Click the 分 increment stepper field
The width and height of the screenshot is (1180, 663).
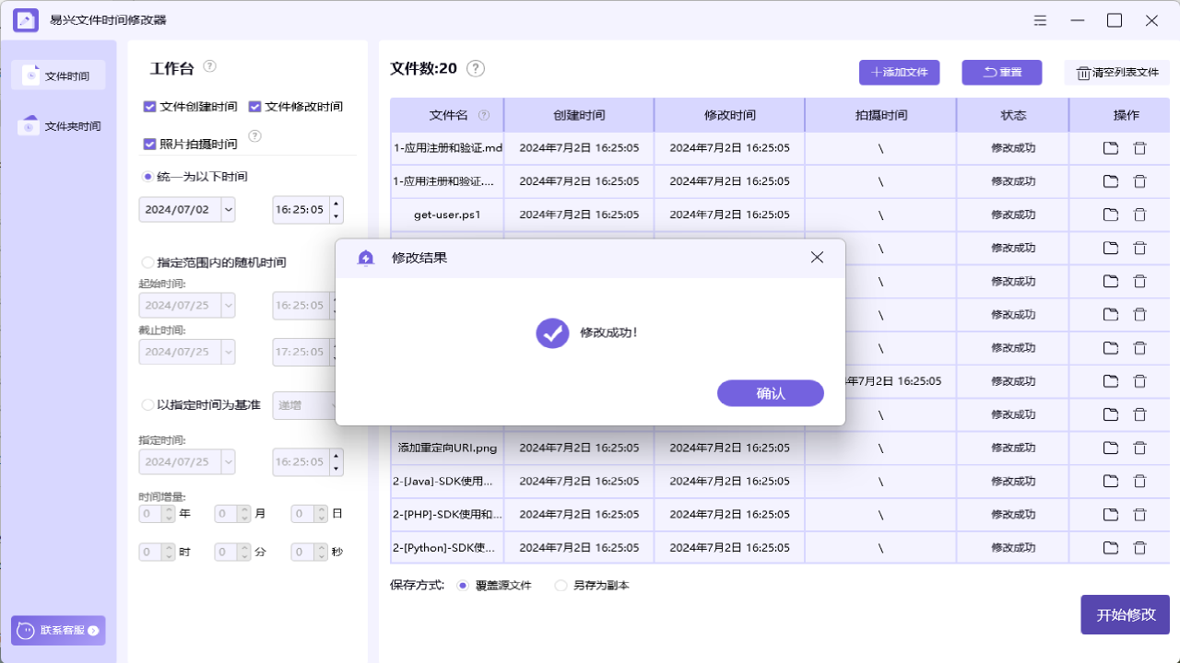(232, 552)
